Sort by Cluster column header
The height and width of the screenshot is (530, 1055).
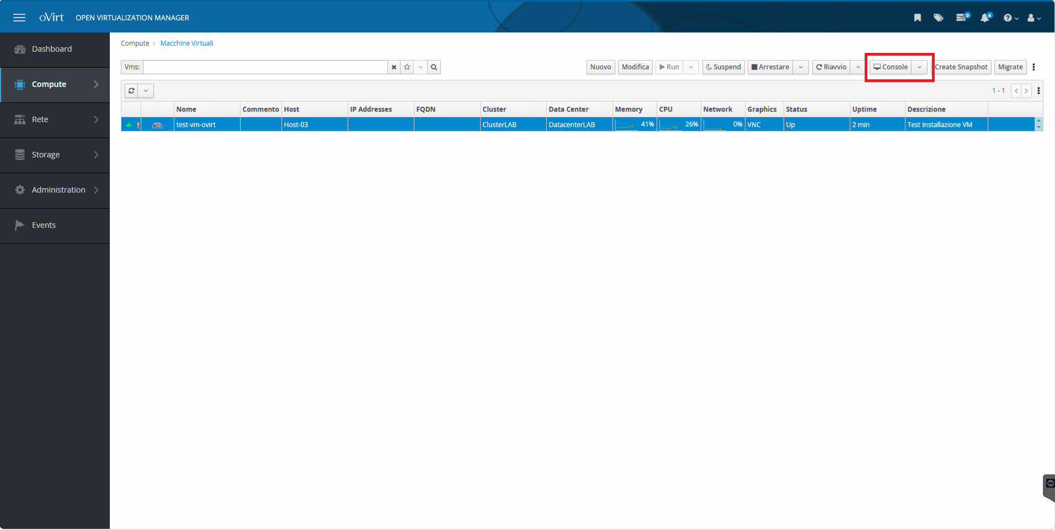[513, 110]
